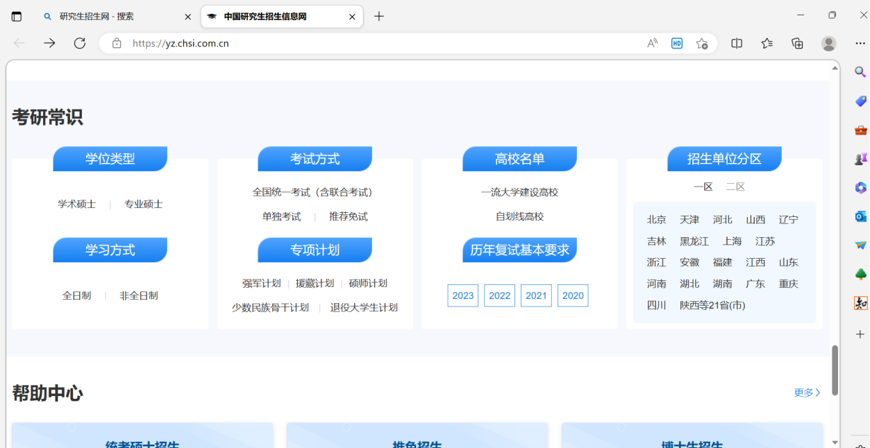870x448 pixels.
Task: Open the user profile avatar icon
Action: tap(828, 43)
